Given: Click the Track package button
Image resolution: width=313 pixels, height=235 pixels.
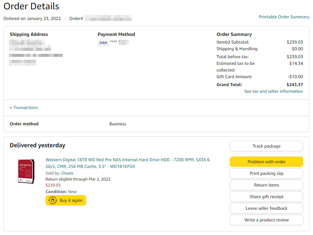Looking at the screenshot, I should tap(266, 146).
